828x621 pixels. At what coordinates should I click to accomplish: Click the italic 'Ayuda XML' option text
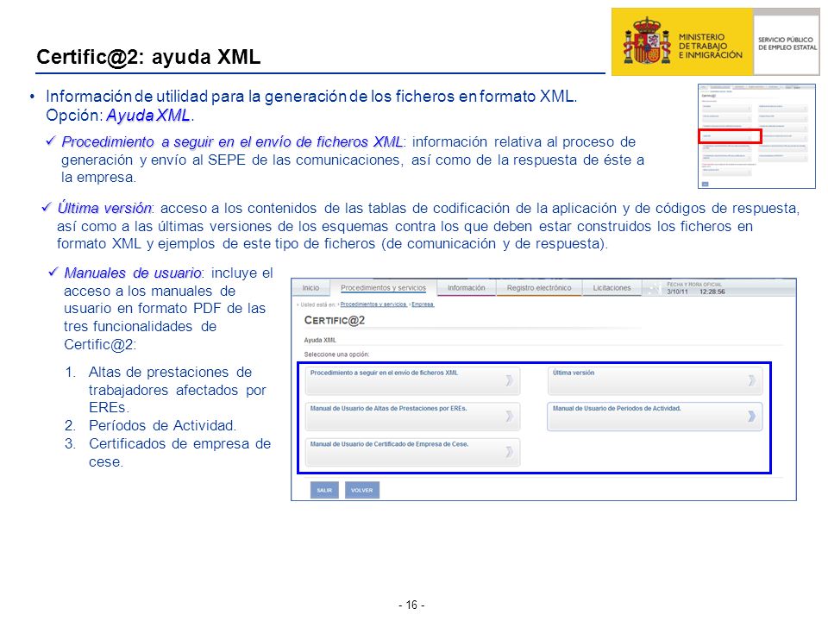[x=147, y=116]
